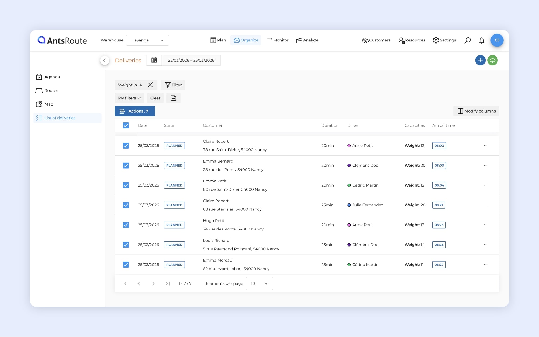The width and height of the screenshot is (539, 337).
Task: Open the Hayange warehouse dropdown
Action: coord(147,40)
